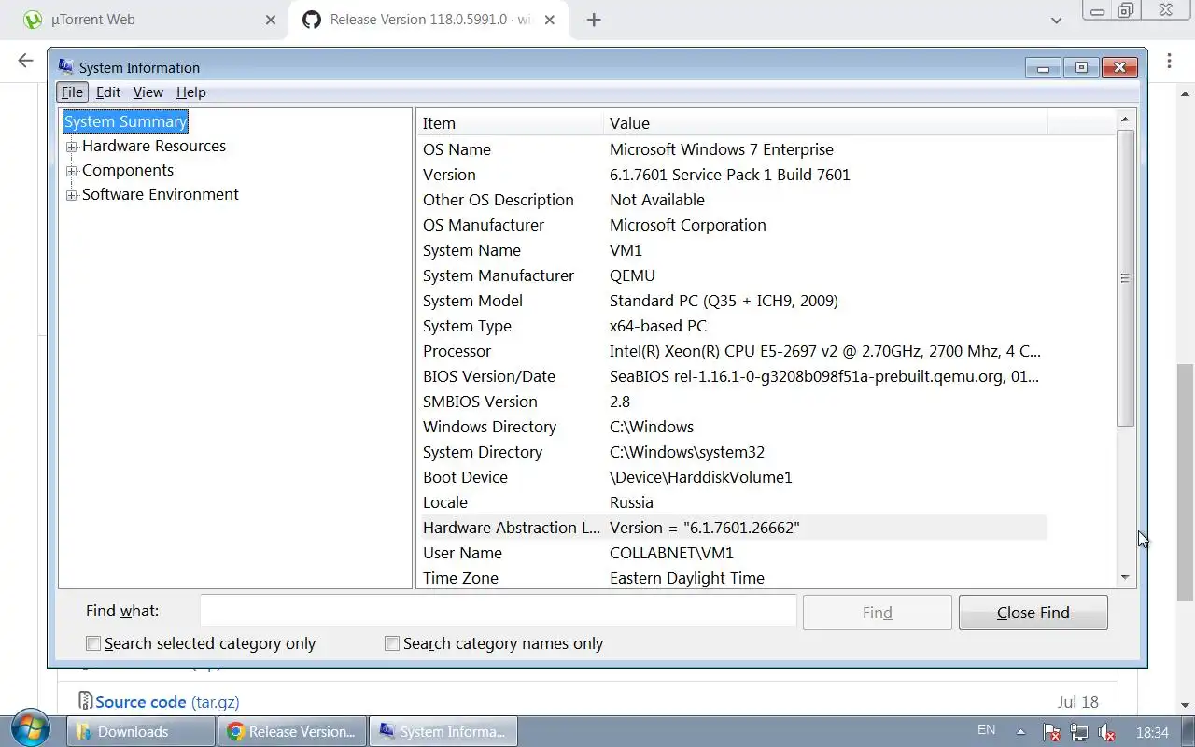Click the EN language indicator

tap(986, 730)
